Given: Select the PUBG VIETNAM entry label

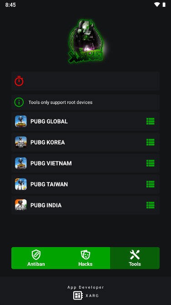Looking at the screenshot, I should [x=51, y=163].
